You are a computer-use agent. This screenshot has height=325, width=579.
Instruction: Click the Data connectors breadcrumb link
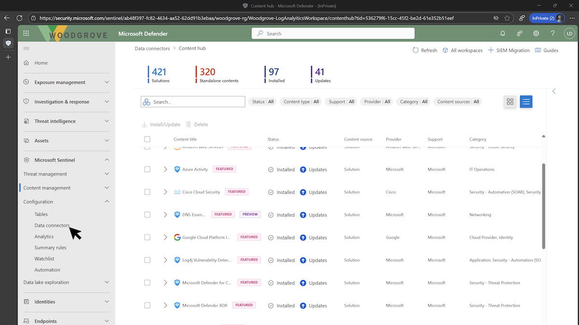tap(152, 48)
